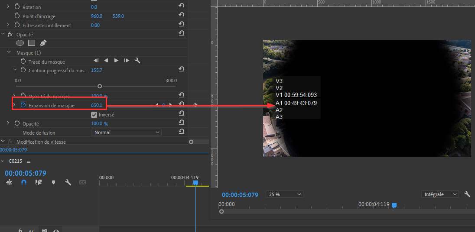
Task: Collapse the Opacité effect section
Action: pos(3,34)
